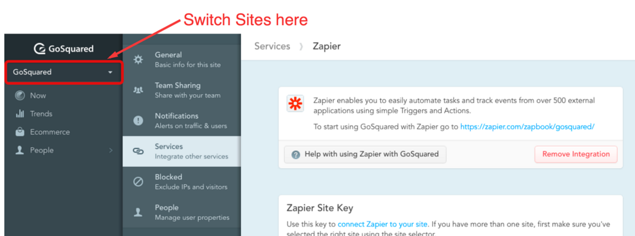Click the Zapier asterisk logo
Screen dimensions: 635x236
coord(295,104)
